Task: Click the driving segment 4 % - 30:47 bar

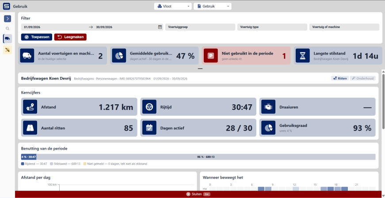Action: click(29, 157)
